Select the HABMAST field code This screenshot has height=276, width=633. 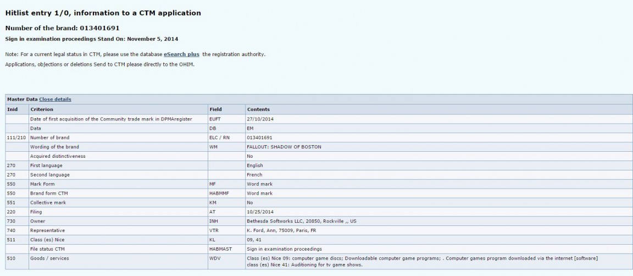click(221, 249)
